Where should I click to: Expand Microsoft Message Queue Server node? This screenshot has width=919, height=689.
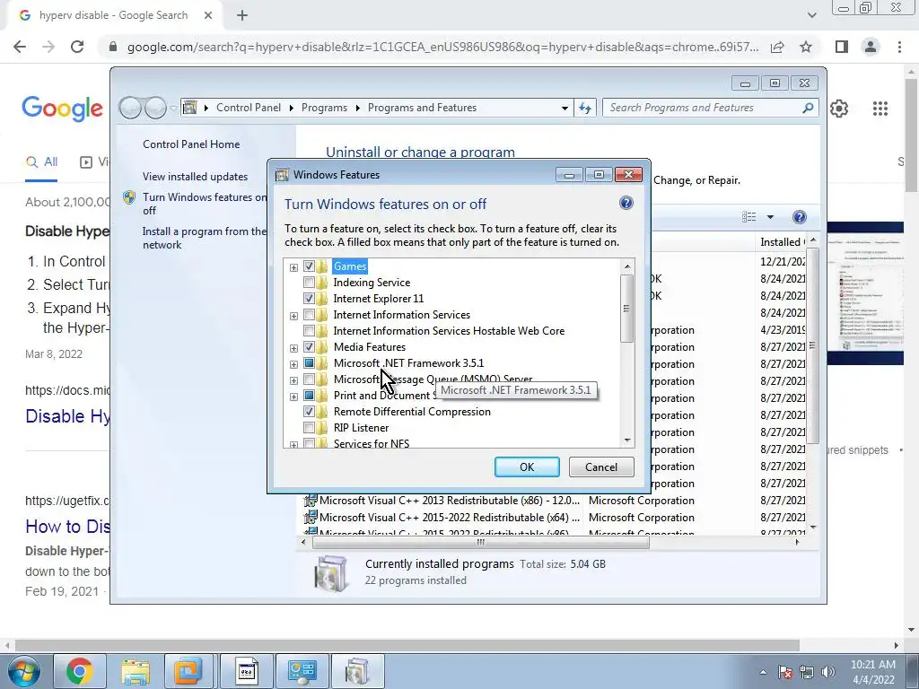click(293, 380)
